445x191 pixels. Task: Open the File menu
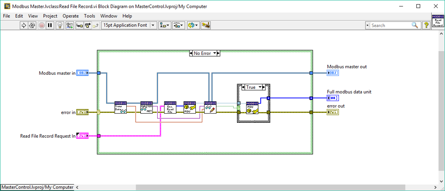[6, 16]
